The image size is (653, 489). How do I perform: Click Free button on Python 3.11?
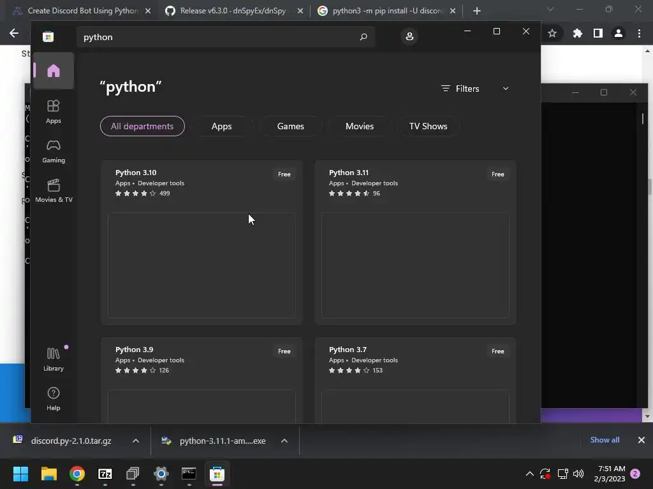[x=497, y=174]
